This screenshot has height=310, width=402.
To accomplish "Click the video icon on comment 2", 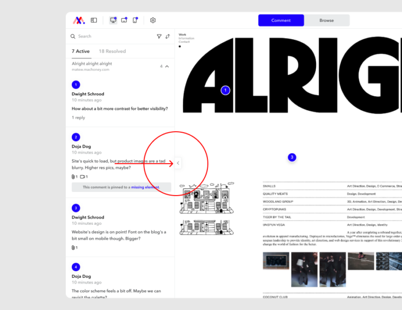I will [83, 177].
